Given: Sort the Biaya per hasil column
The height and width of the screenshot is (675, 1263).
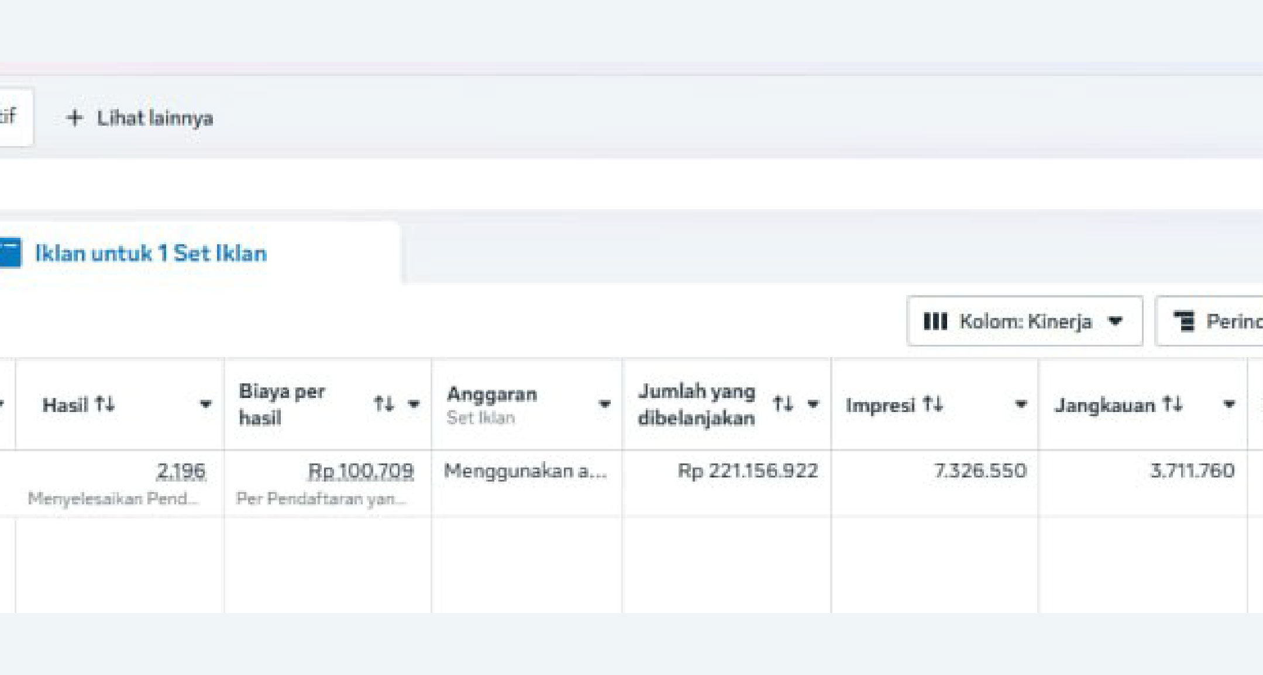Looking at the screenshot, I should coord(384,404).
